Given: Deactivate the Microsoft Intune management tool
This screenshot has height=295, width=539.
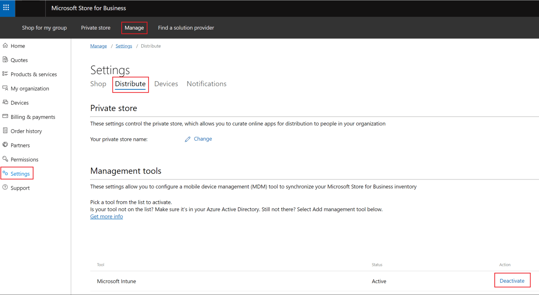Looking at the screenshot, I should click(x=512, y=281).
